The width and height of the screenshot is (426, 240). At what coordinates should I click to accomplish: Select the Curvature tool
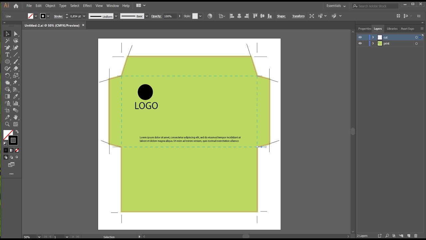pos(16,48)
